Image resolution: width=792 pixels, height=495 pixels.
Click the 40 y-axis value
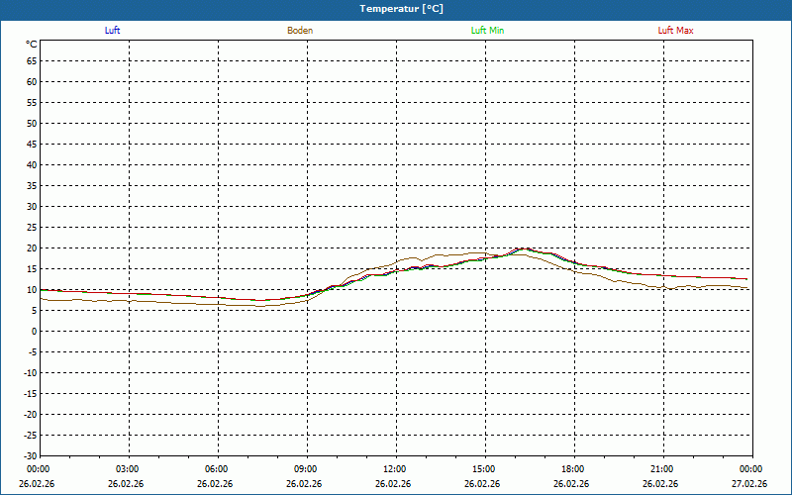[x=32, y=165]
